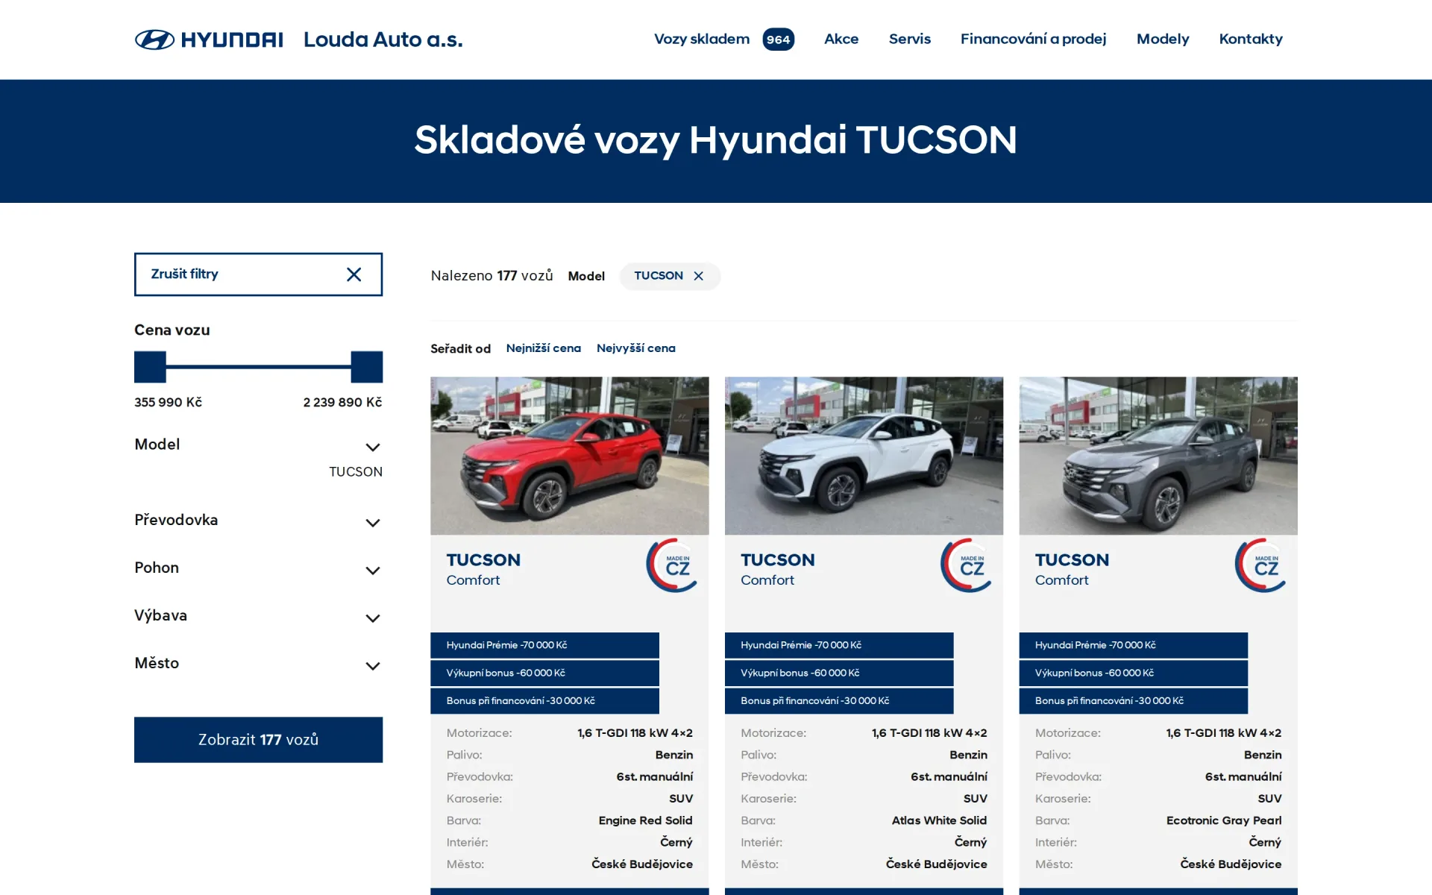Open the Servis menu item
The image size is (1432, 895).
[909, 39]
